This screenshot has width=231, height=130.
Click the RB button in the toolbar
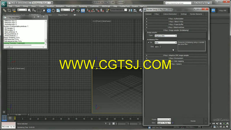point(213,10)
